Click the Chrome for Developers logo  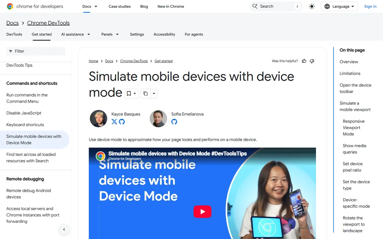coord(35,6)
